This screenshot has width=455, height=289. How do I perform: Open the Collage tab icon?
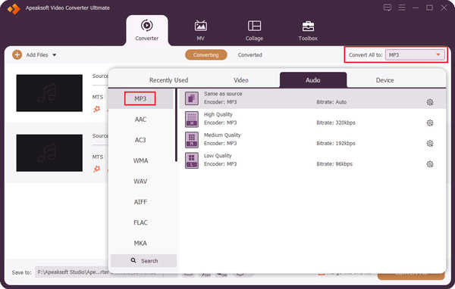(x=254, y=26)
